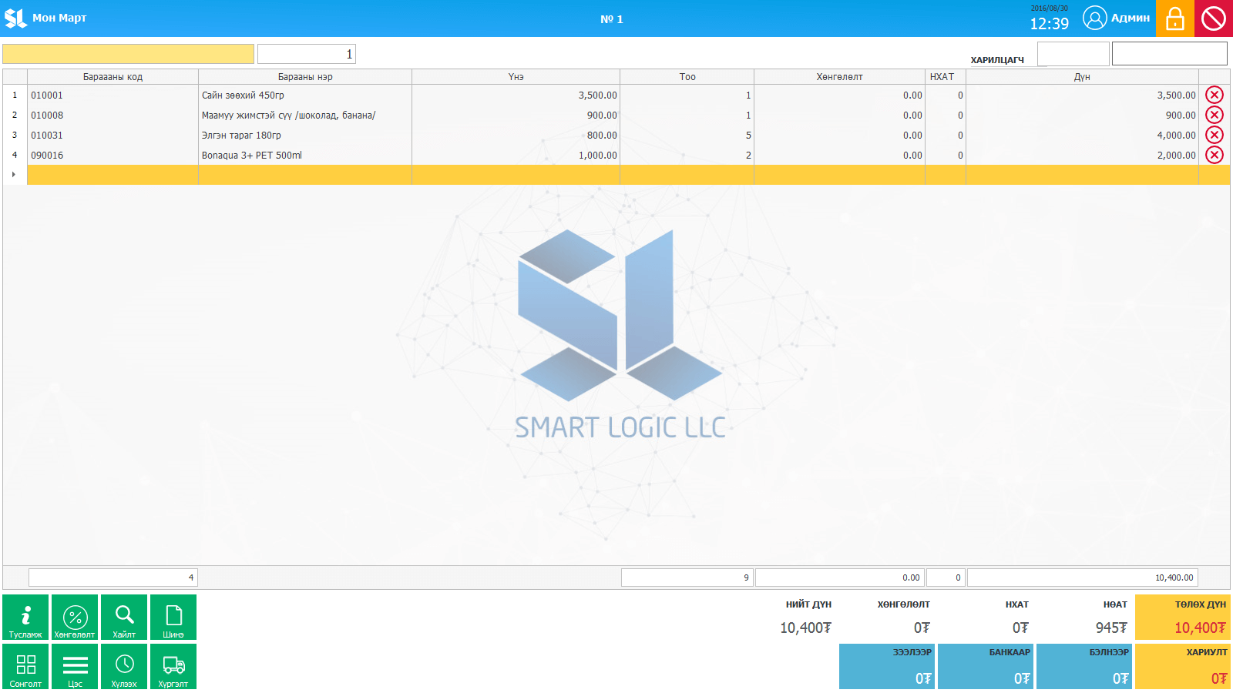The image size is (1233, 693).
Task: Remove the Элгэн тараг 180гр row
Action: point(1215,135)
